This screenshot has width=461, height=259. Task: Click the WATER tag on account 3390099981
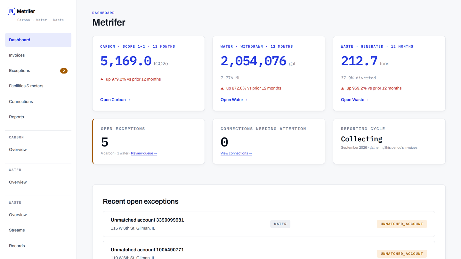click(x=280, y=224)
